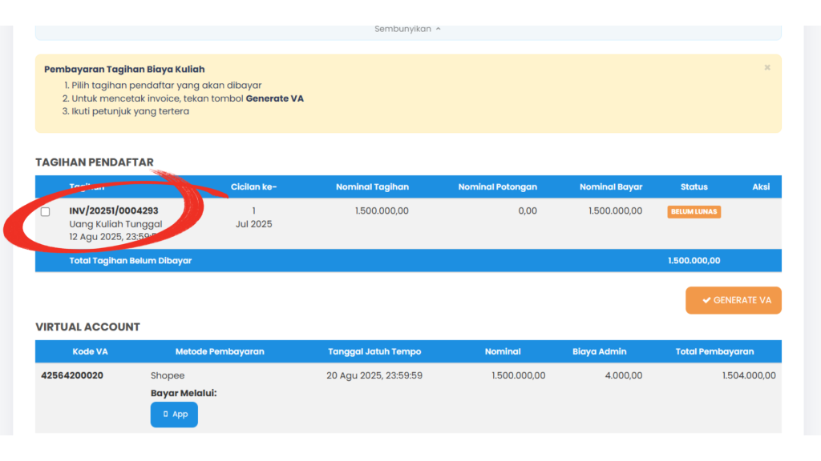Click the checkmark icon on Generate VA

706,300
